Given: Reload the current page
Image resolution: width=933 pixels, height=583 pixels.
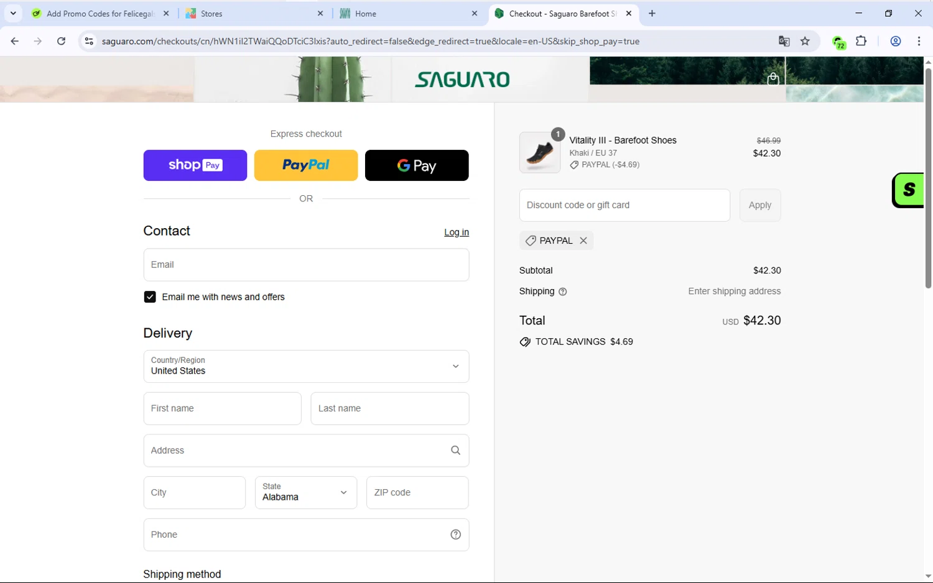Looking at the screenshot, I should 61,41.
